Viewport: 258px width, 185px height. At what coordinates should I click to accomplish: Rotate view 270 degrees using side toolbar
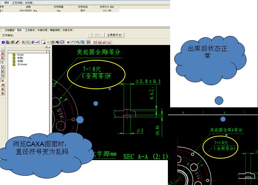3,75
